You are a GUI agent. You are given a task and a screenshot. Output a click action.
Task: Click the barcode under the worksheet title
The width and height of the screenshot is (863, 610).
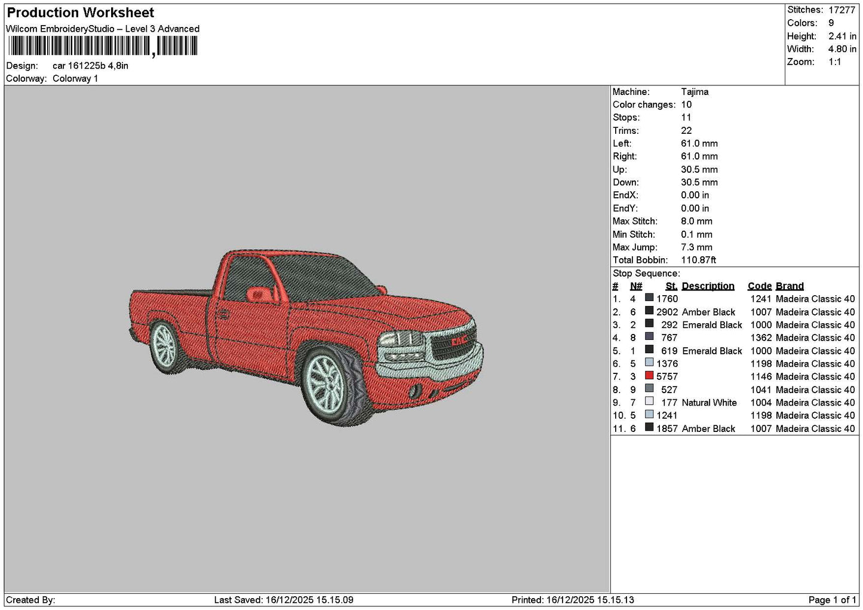102,46
